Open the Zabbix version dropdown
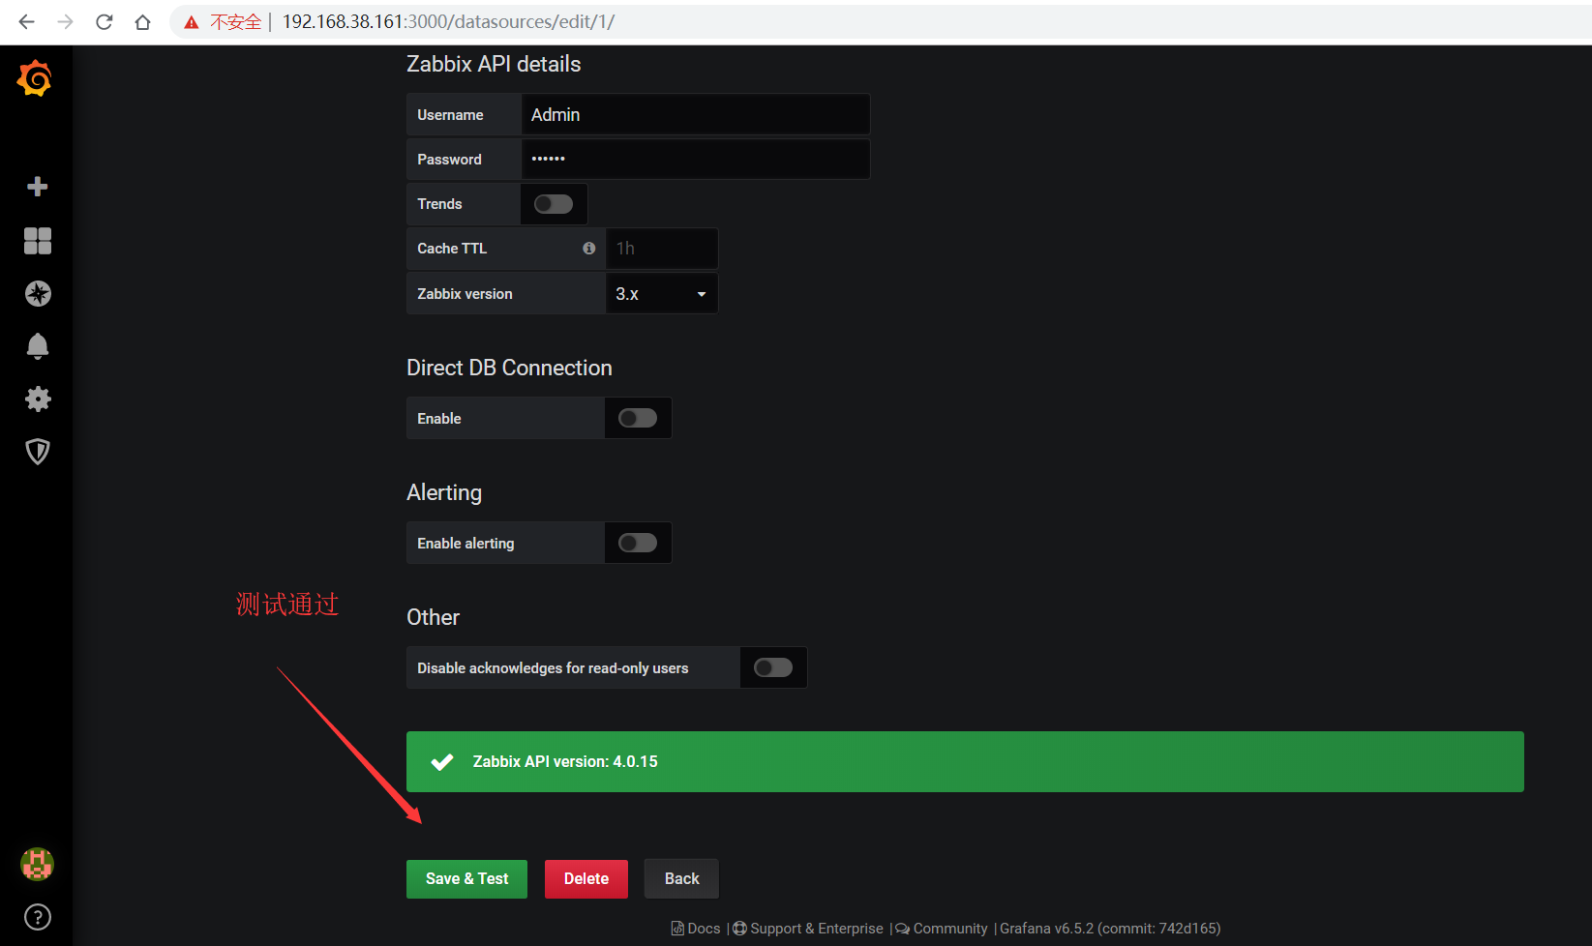This screenshot has width=1592, height=946. coord(662,293)
